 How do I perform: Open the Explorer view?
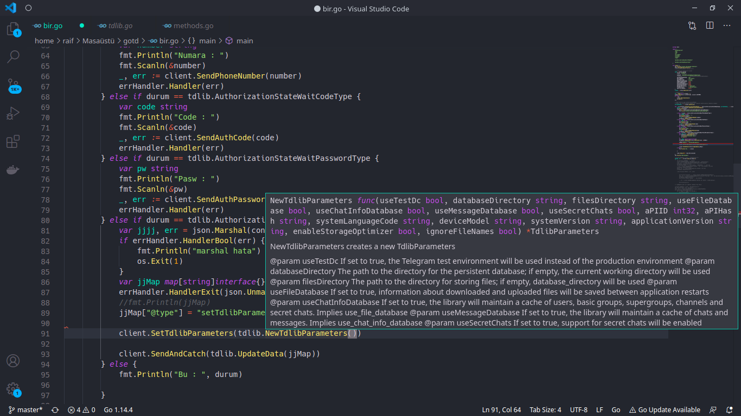click(13, 30)
